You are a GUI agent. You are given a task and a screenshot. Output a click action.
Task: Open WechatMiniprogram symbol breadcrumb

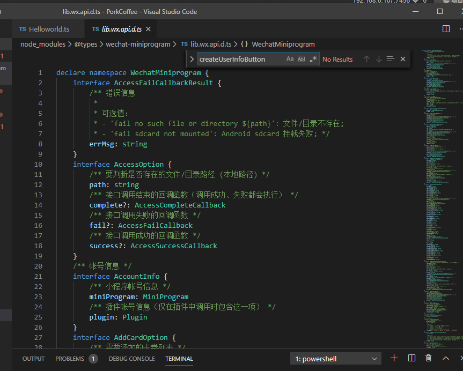(283, 44)
